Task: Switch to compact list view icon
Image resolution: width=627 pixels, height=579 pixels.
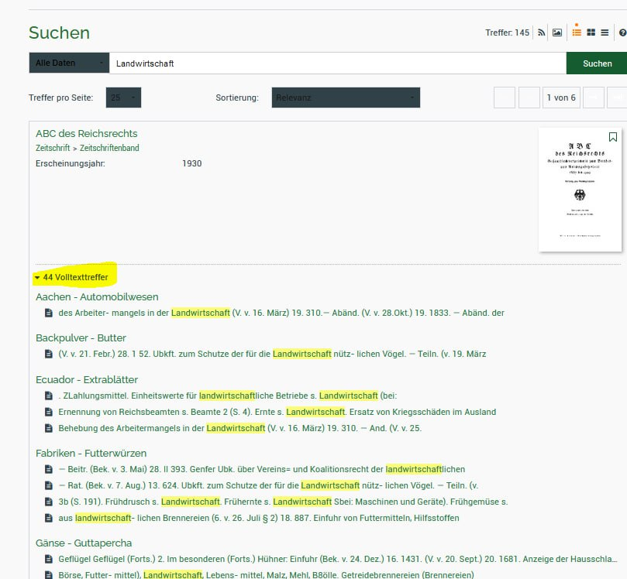Action: click(605, 33)
